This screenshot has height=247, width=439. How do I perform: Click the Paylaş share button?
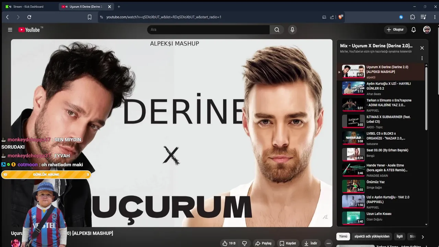pos(263,243)
